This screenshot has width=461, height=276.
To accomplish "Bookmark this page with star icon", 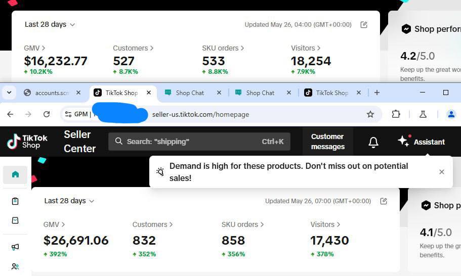I will 370,114.
